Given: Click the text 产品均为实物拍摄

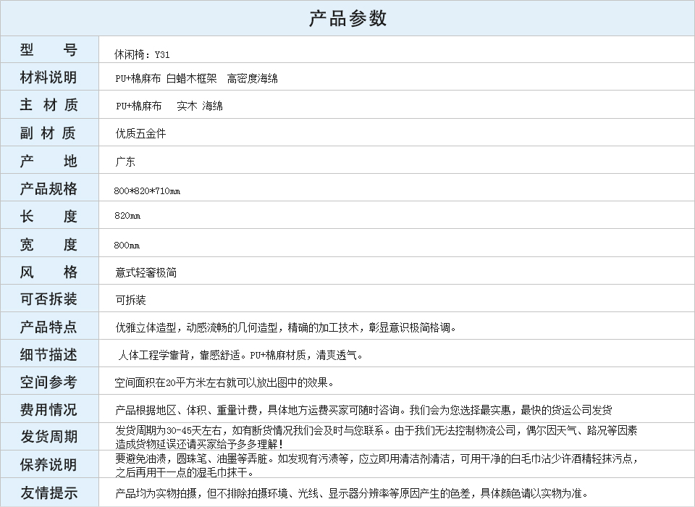Looking at the screenshot, I should tap(156, 493).
